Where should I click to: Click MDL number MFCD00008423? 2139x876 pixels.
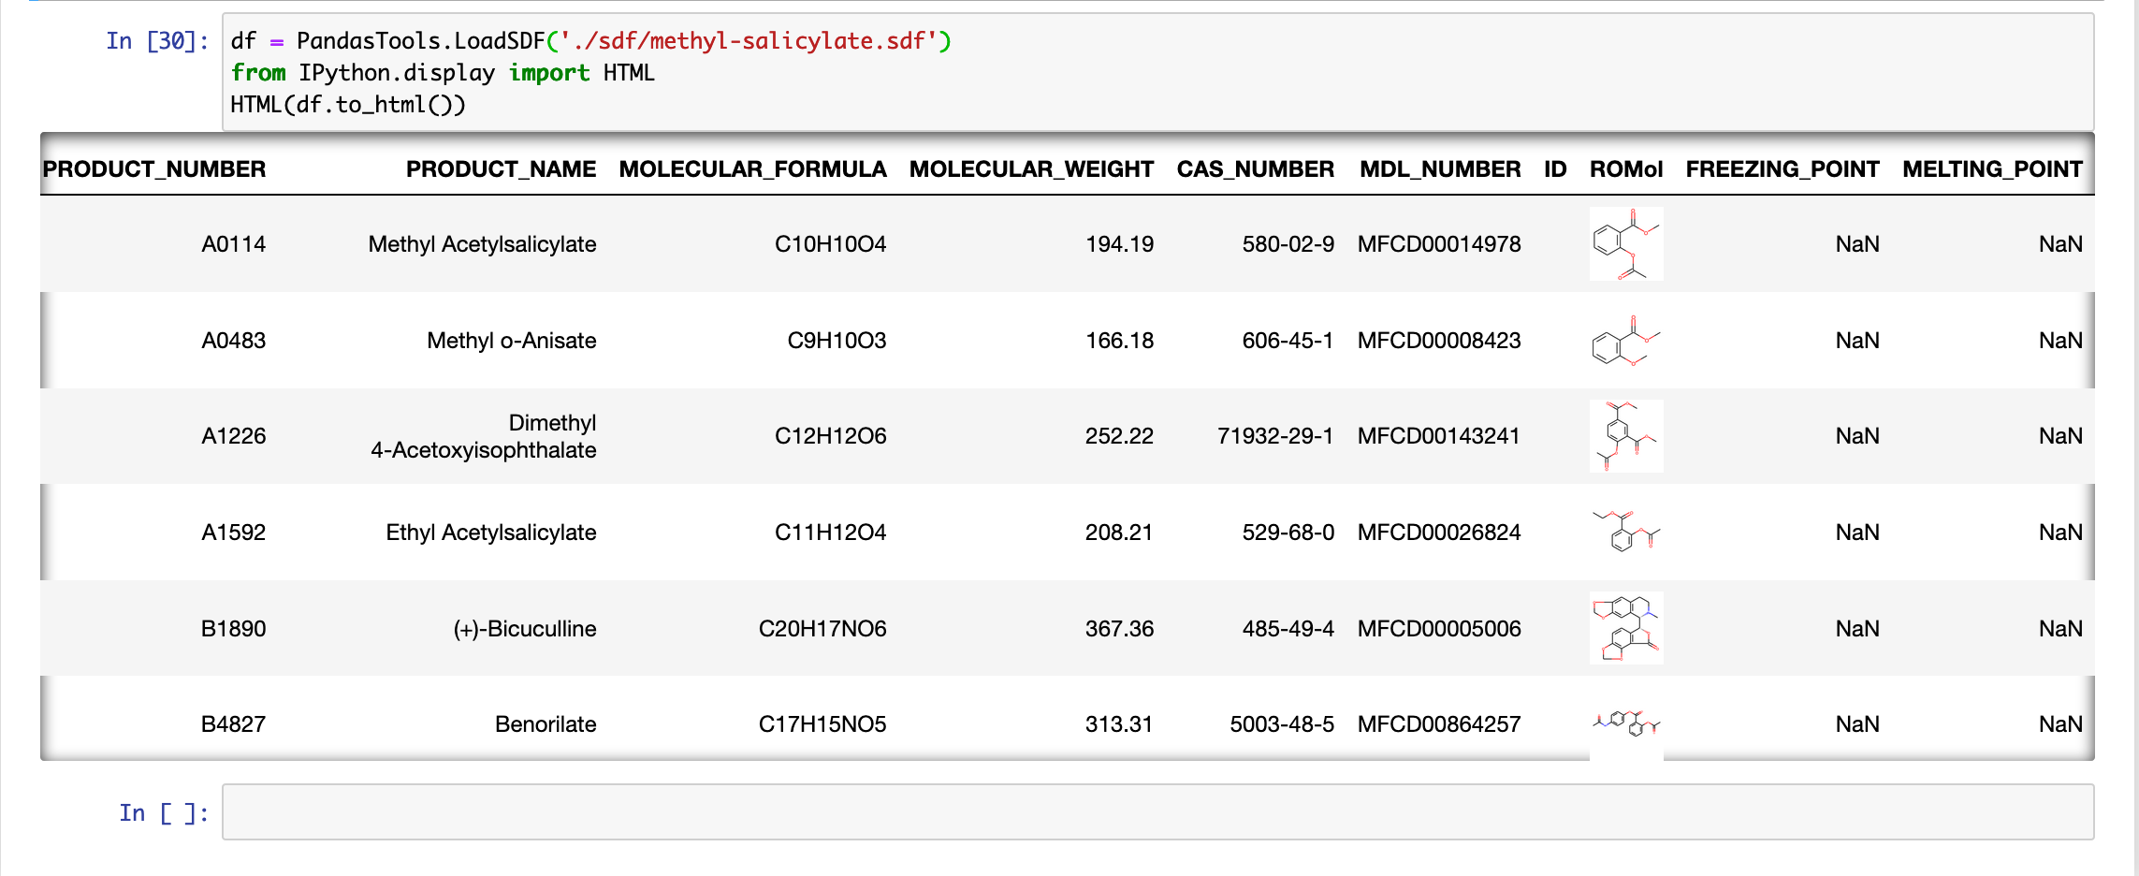tap(1439, 341)
